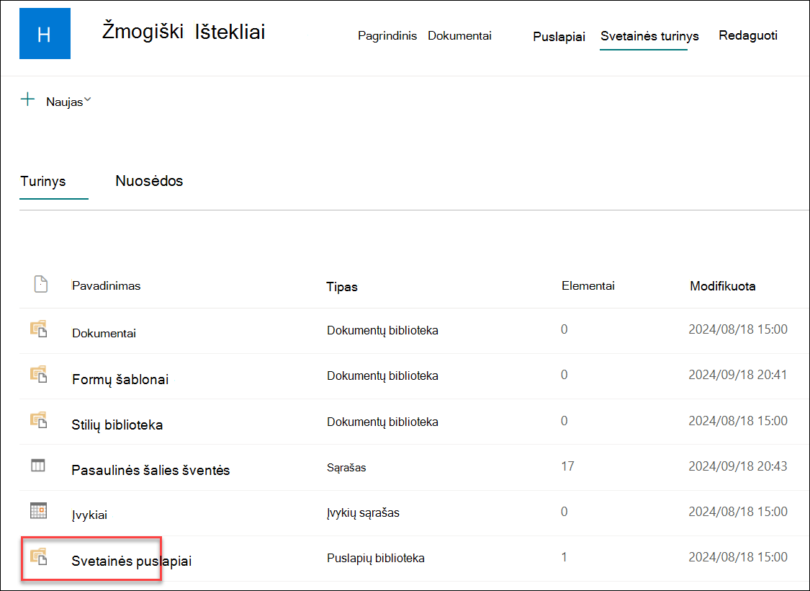Click the blue H site logo
810x591 pixels.
pos(45,34)
